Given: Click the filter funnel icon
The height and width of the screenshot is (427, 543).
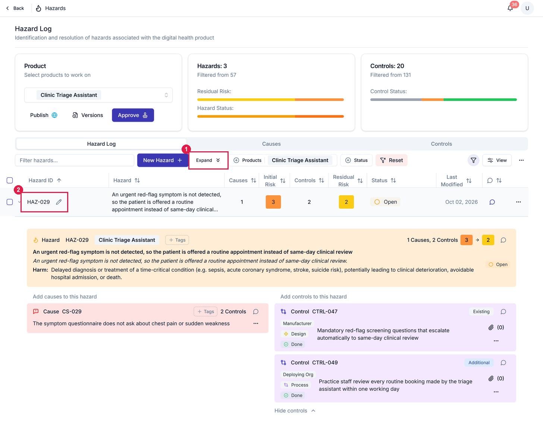Looking at the screenshot, I should coord(473,160).
